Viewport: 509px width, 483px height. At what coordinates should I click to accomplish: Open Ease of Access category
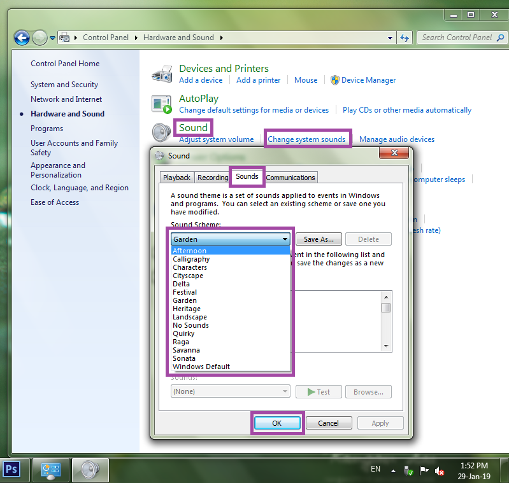pos(55,202)
